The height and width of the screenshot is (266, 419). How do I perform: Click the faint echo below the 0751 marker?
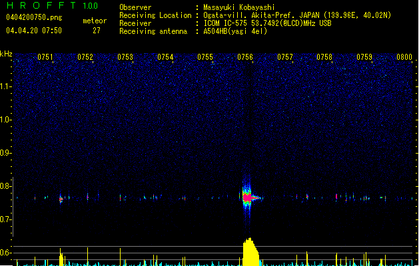[x=61, y=198]
